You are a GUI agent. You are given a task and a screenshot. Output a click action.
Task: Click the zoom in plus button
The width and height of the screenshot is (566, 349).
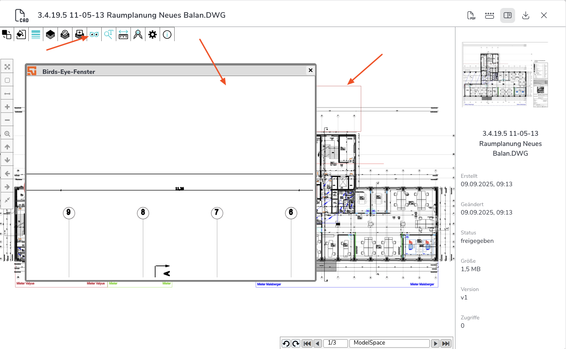pos(7,107)
